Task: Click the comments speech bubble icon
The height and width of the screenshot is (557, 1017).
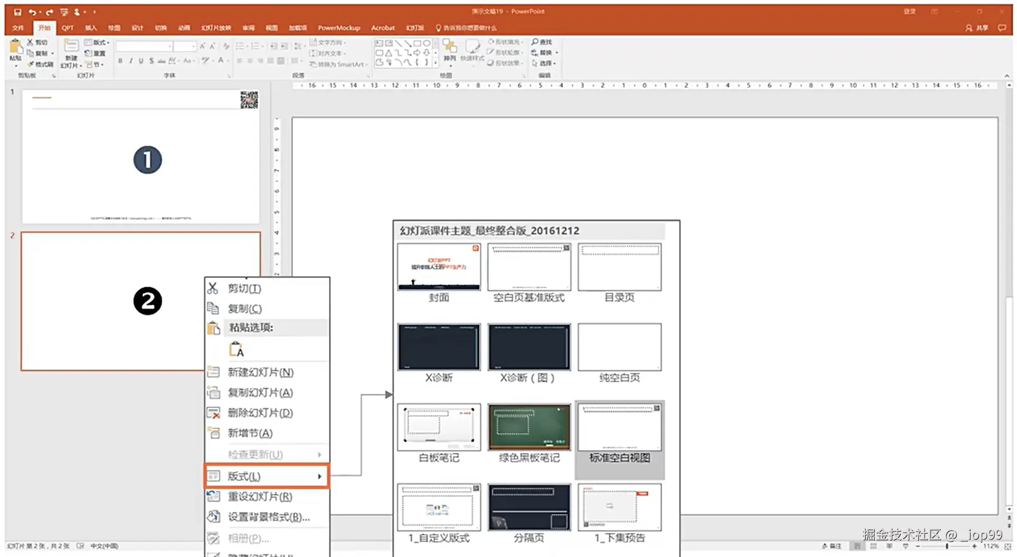Action: [1002, 28]
